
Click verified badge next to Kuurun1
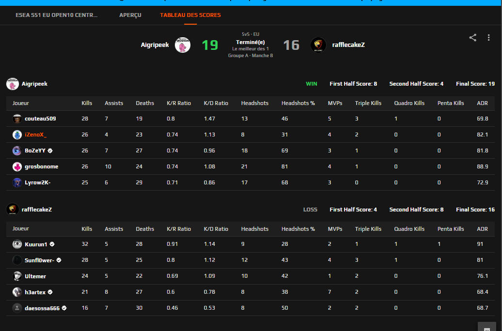coord(52,244)
